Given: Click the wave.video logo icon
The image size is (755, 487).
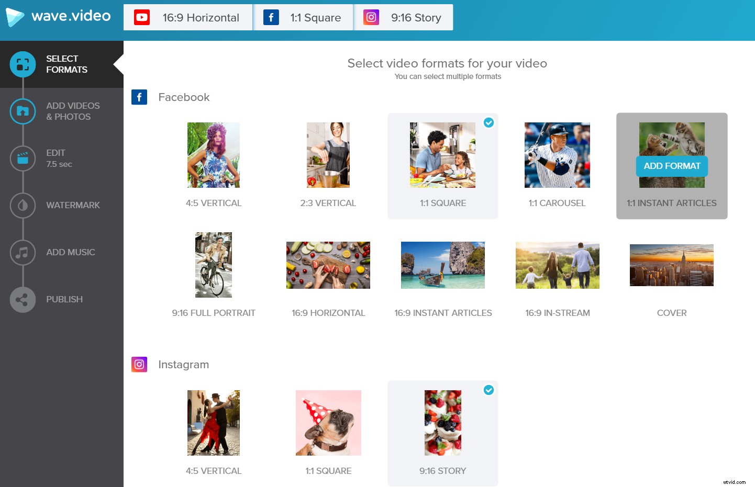Looking at the screenshot, I should [16, 16].
